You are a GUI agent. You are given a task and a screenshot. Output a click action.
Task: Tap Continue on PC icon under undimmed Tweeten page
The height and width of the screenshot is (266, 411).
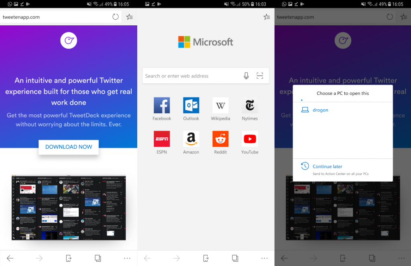pyautogui.click(x=69, y=258)
